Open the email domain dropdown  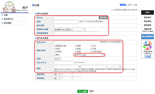coord(114,66)
